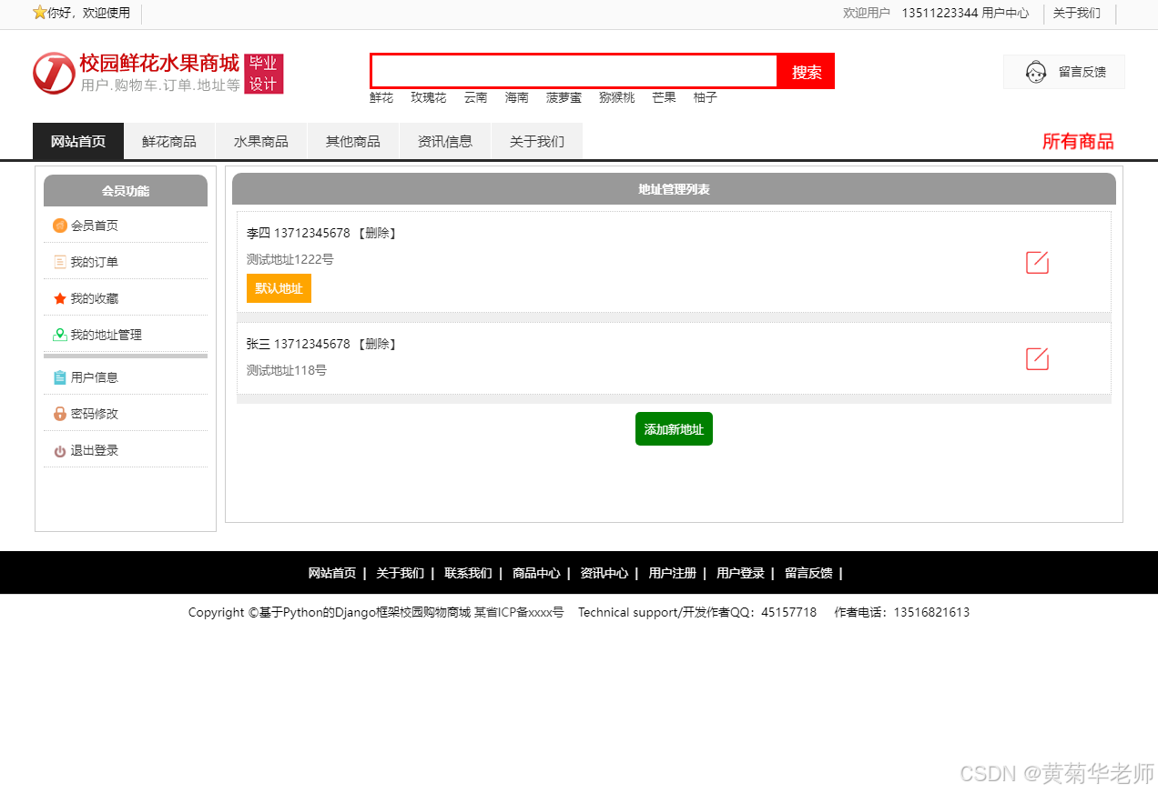Click the 地址管理列表 panel header

click(x=674, y=189)
